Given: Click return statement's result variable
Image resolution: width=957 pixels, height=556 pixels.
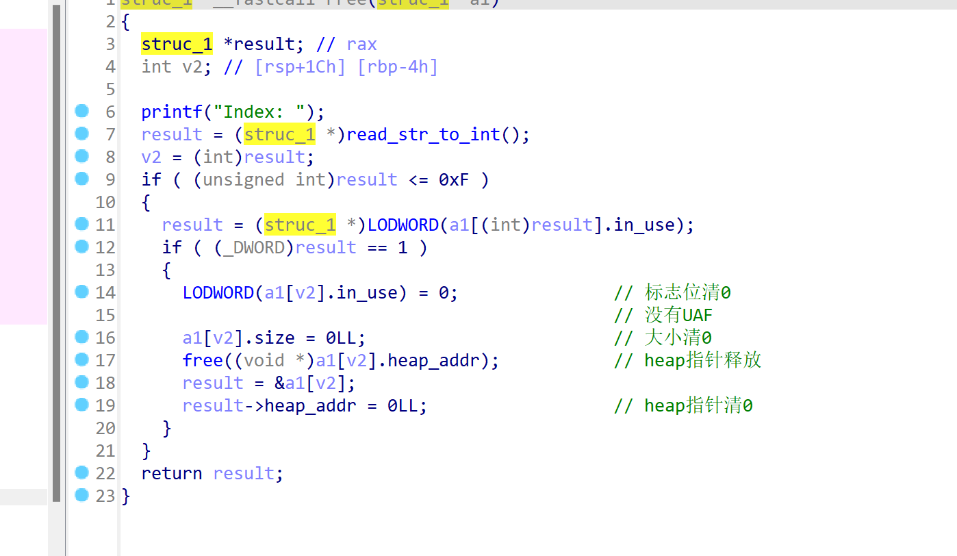Looking at the screenshot, I should [244, 473].
